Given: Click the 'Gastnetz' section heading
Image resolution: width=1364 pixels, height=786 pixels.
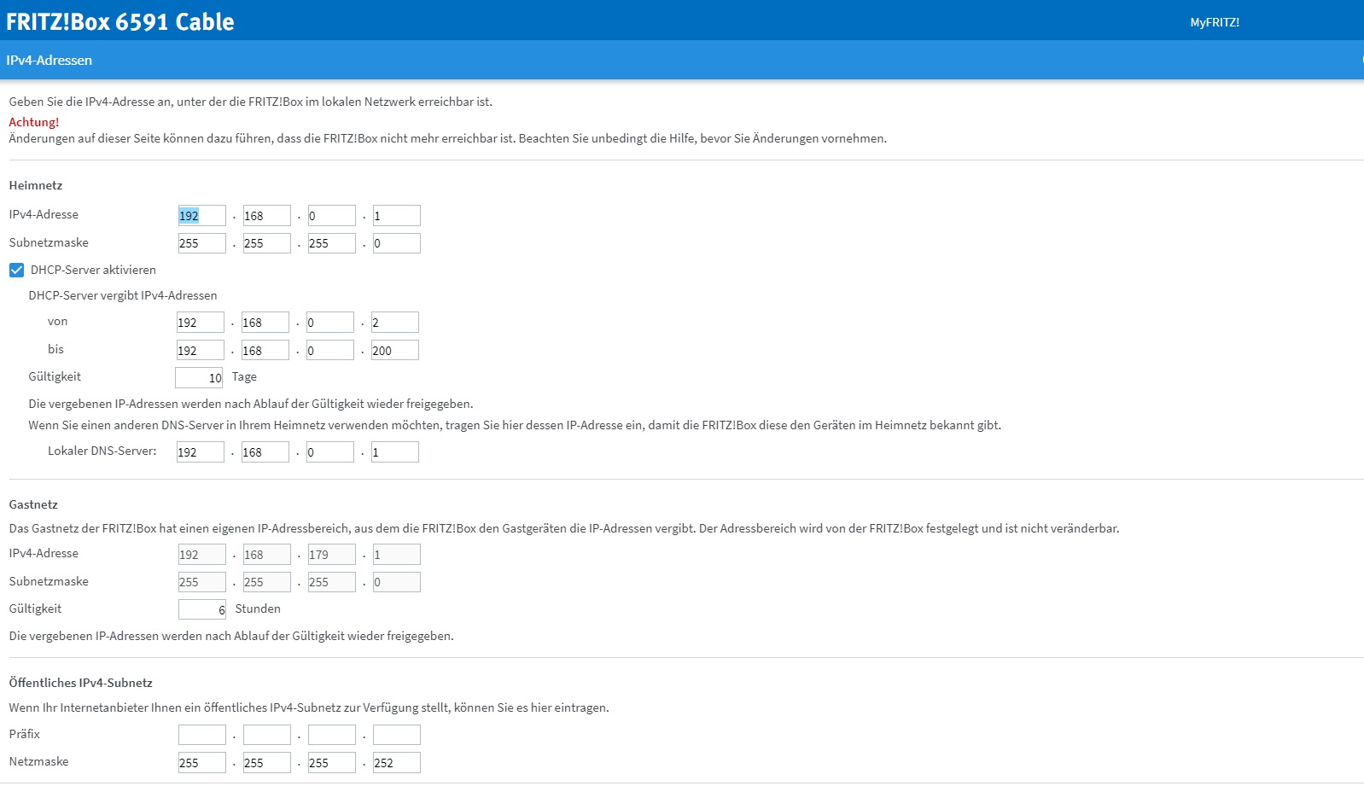Looking at the screenshot, I should pos(33,504).
